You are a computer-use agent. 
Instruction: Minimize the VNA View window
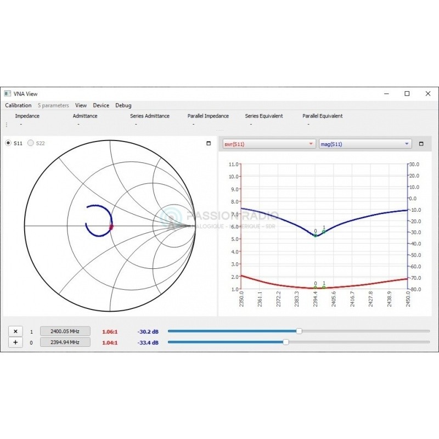(x=387, y=93)
